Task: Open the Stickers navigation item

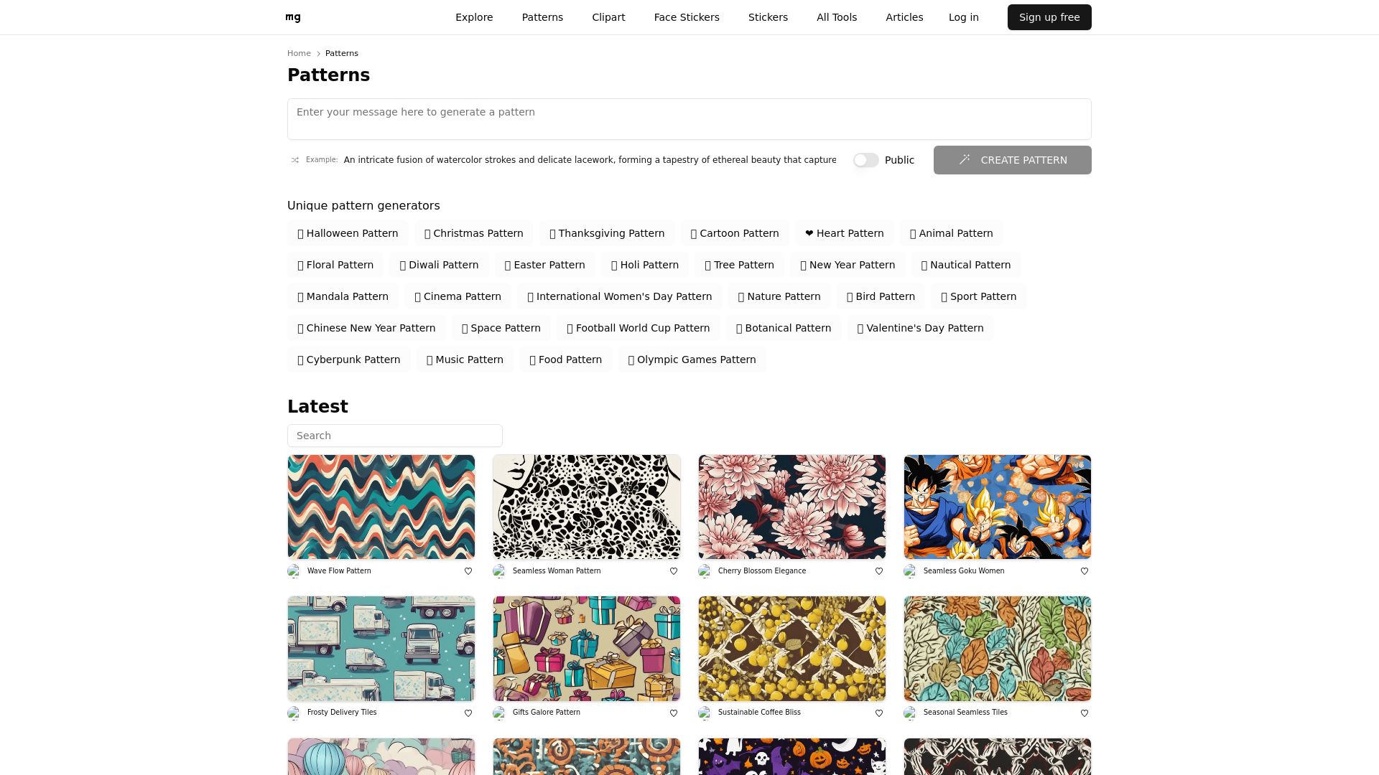Action: (x=768, y=17)
